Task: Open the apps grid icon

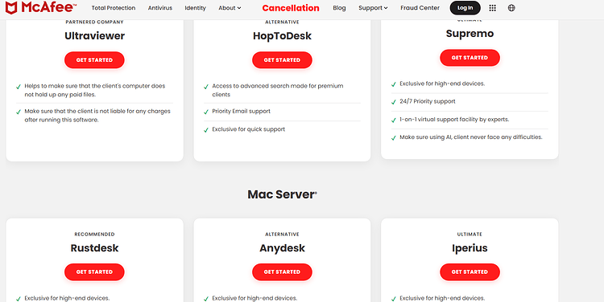Action: [x=492, y=8]
